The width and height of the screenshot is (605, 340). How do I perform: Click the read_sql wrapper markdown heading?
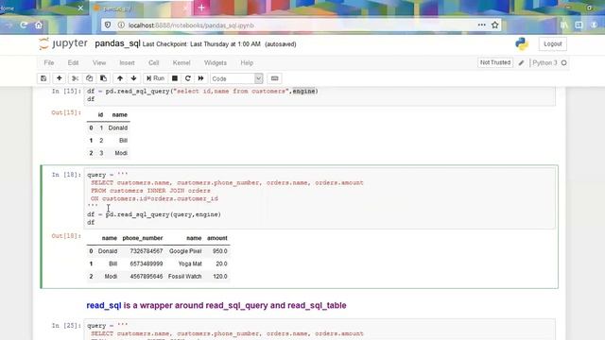[x=216, y=305]
